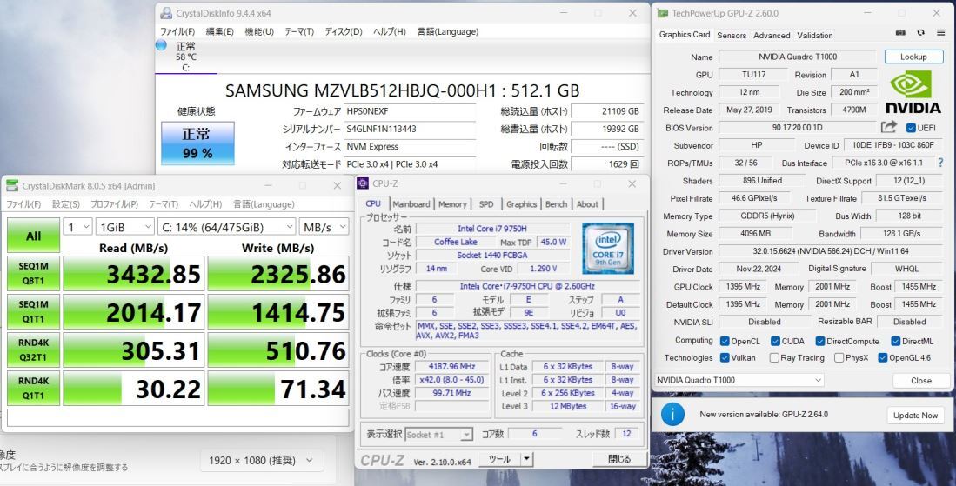Open the CPU-Z tools dropdown arrow
956x486 pixels.
(x=527, y=459)
